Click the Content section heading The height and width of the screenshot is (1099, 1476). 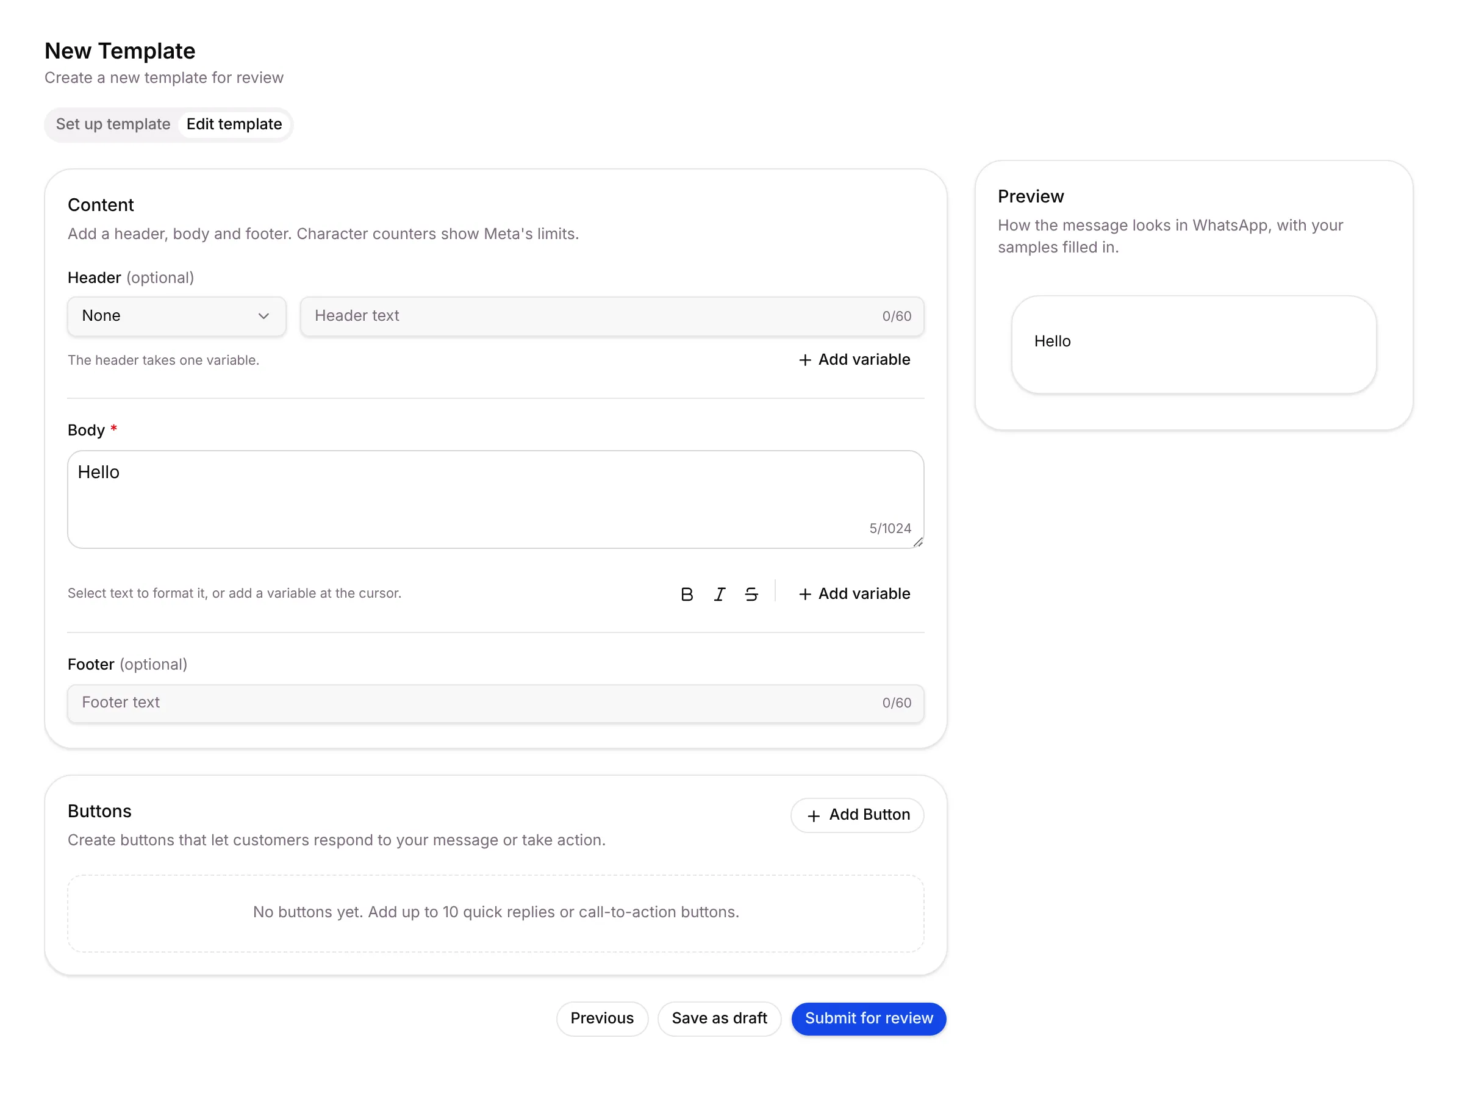pyautogui.click(x=101, y=205)
